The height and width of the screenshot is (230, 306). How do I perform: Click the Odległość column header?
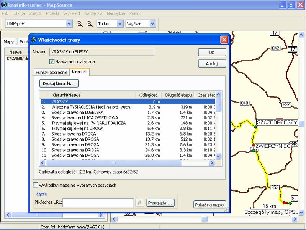point(149,95)
